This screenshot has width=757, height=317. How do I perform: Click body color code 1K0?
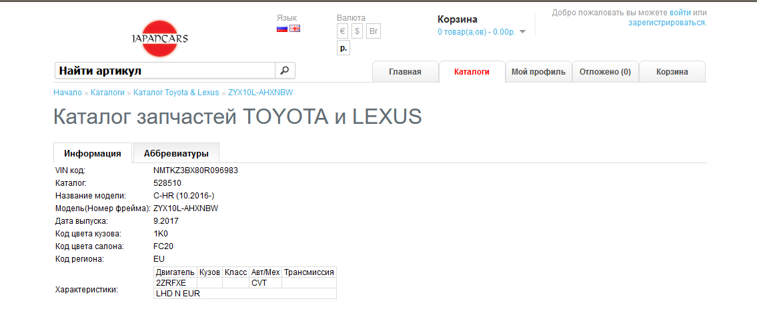pyautogui.click(x=160, y=234)
